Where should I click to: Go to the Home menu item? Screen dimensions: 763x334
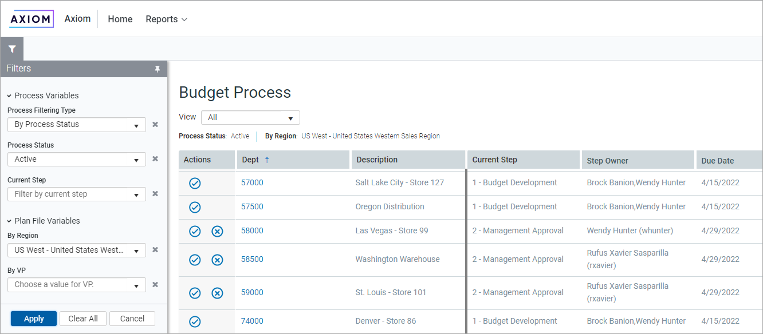120,19
